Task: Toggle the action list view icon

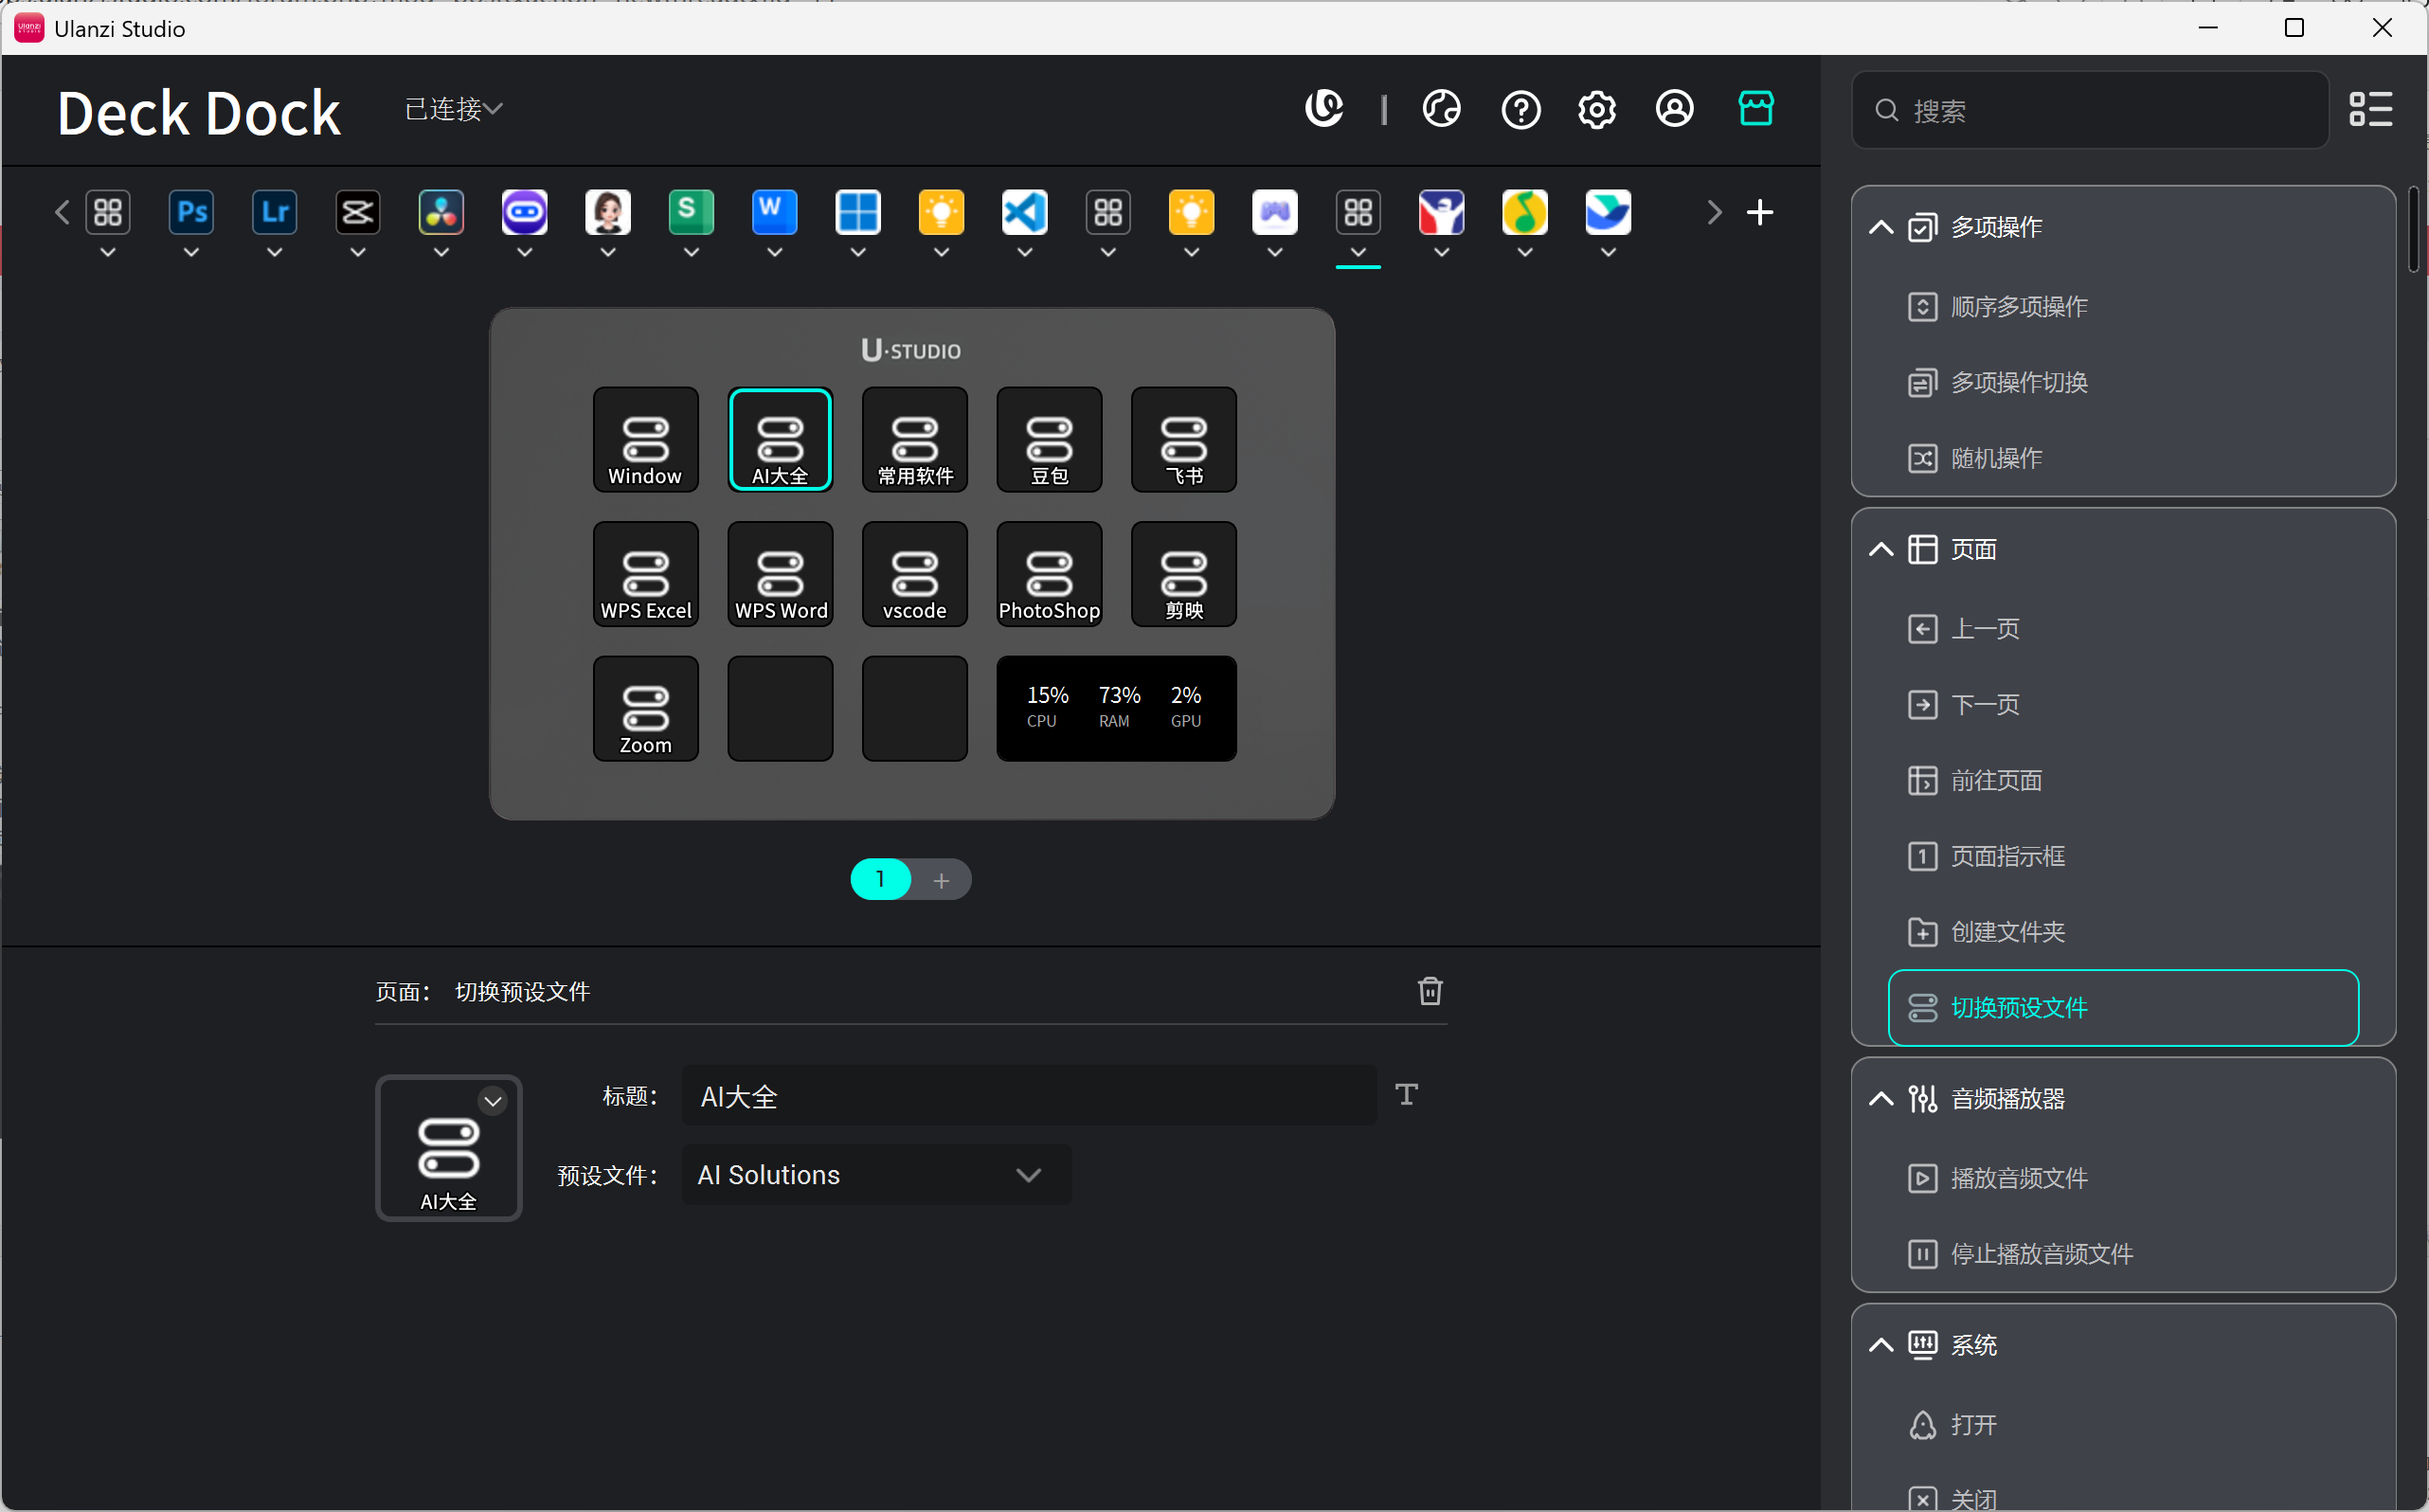Action: click(x=2370, y=109)
